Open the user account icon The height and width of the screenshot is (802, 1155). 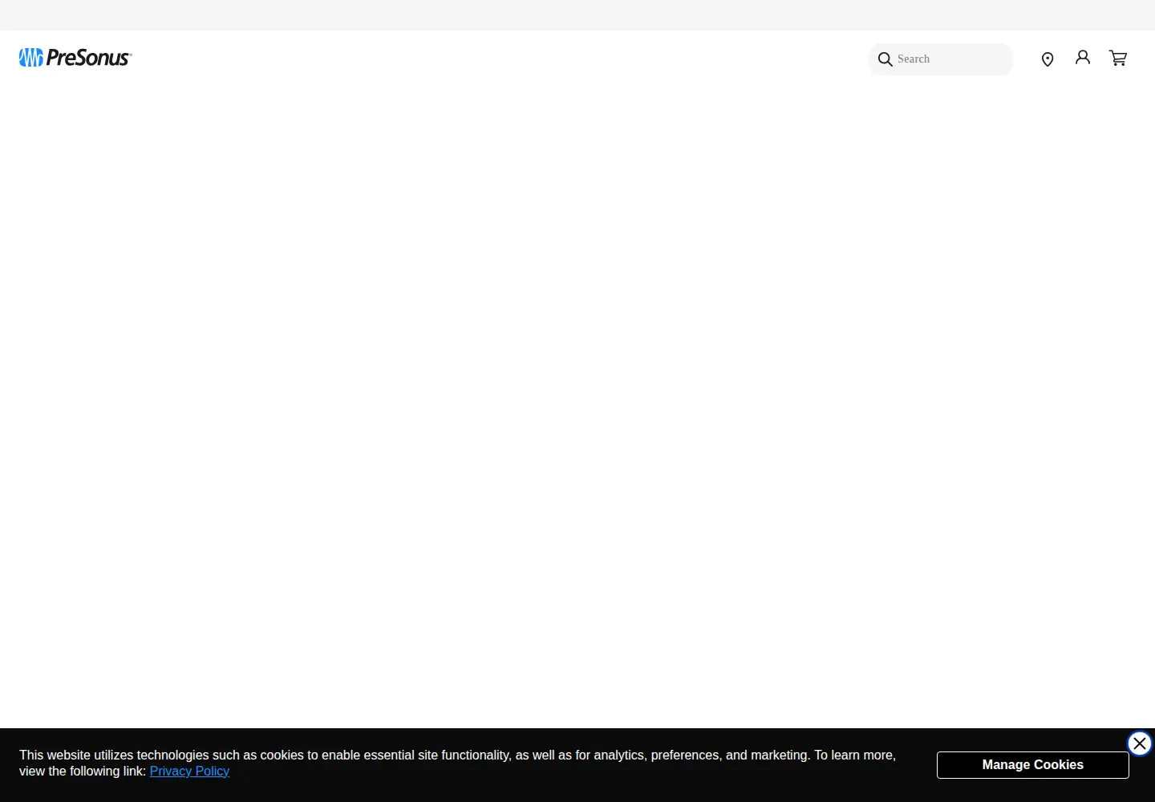coord(1083,58)
